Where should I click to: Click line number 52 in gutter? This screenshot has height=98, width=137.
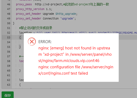tap(9, 33)
